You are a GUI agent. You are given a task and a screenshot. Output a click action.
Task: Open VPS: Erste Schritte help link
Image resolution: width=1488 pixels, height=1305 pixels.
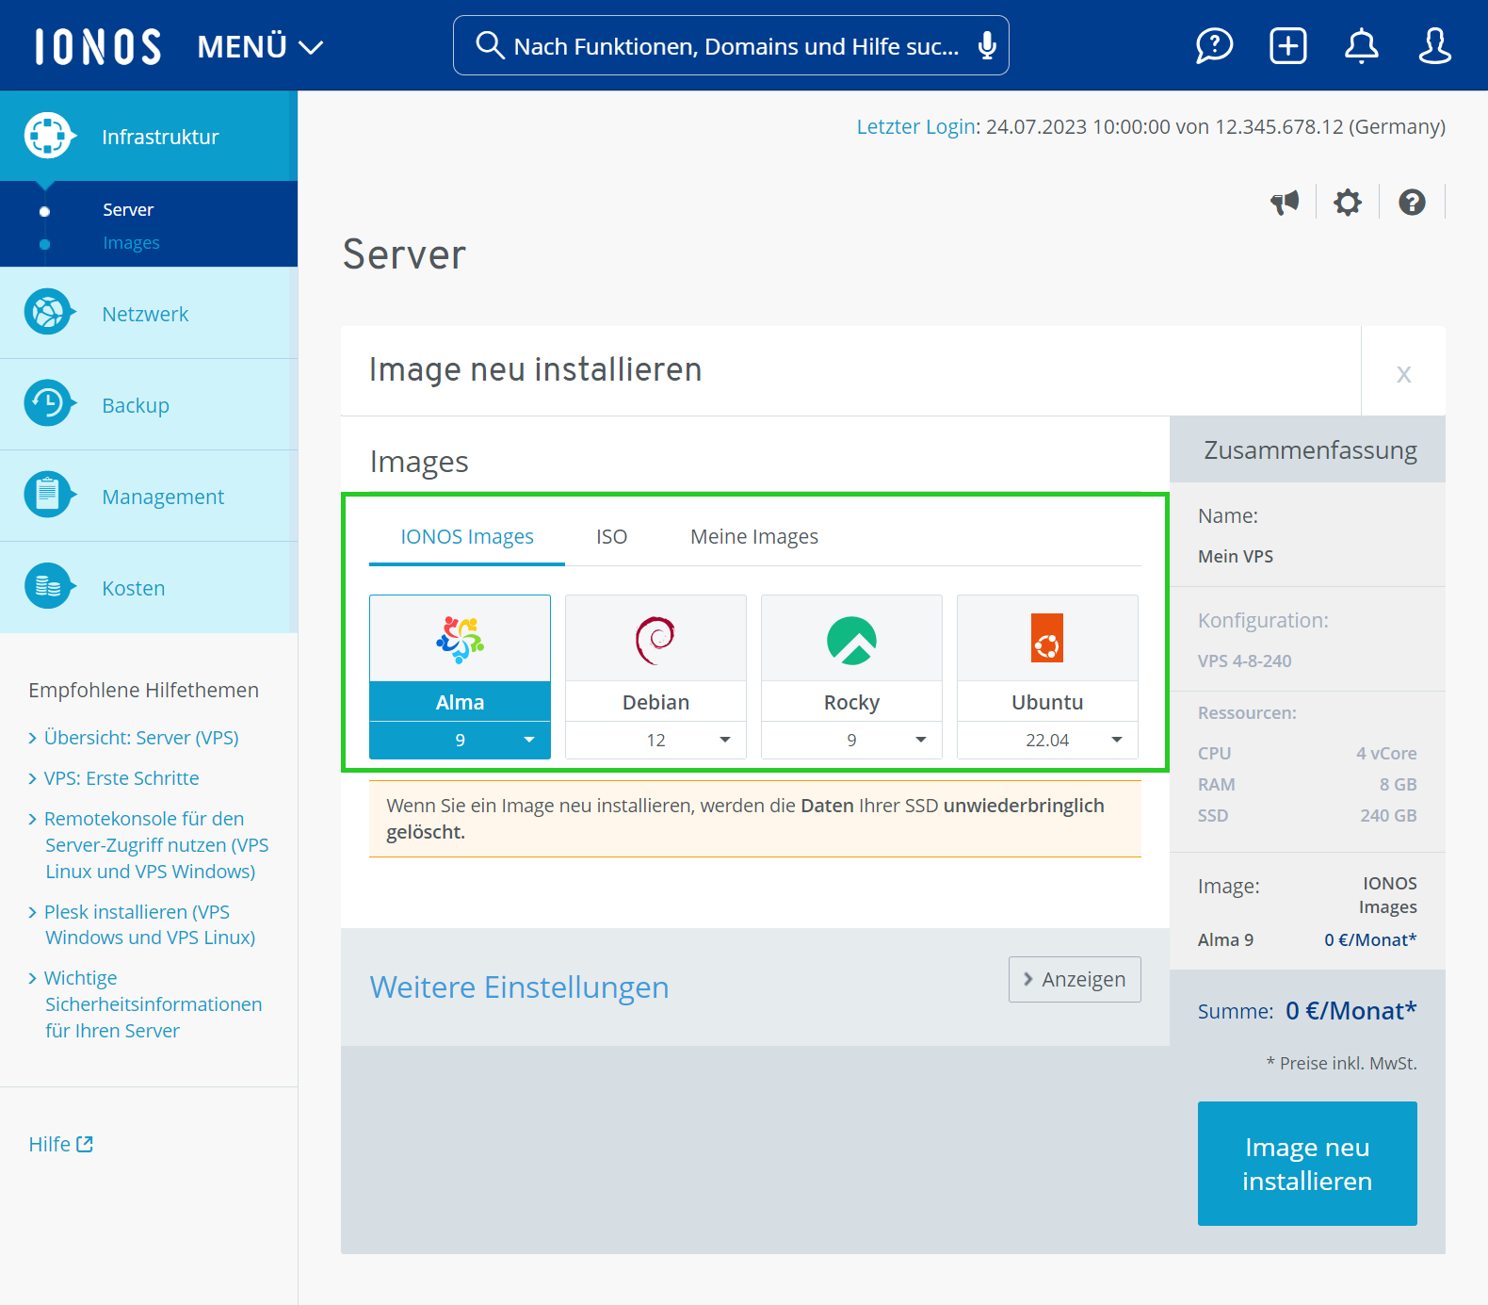121,777
